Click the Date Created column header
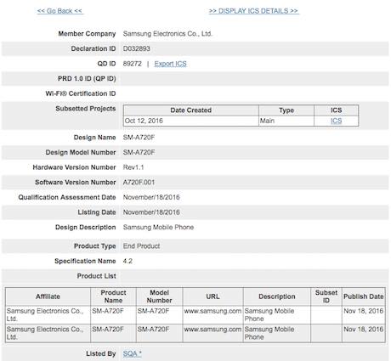The height and width of the screenshot is (361, 391). tap(190, 110)
